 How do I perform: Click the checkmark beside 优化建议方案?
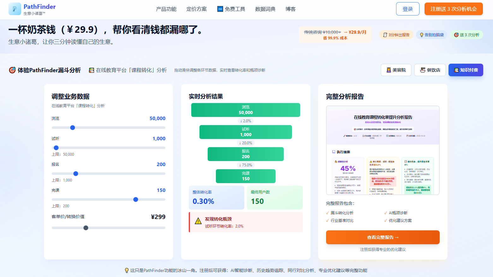pyautogui.click(x=385, y=220)
